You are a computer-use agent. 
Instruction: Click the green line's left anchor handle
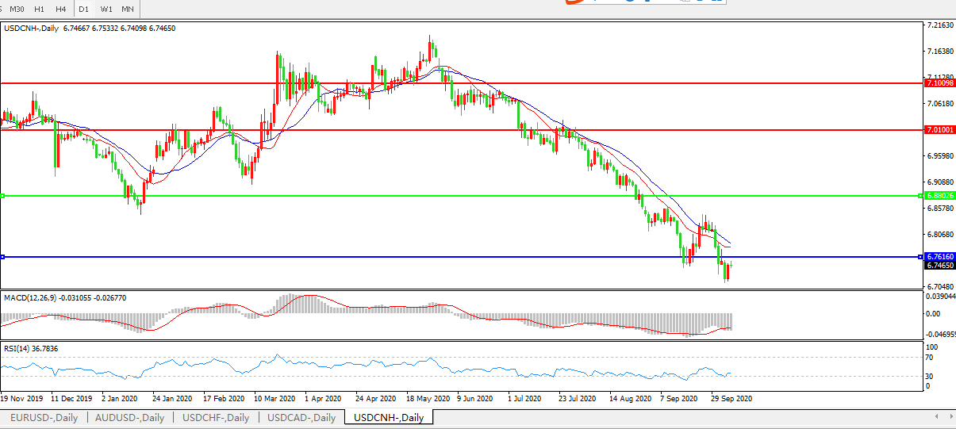click(3, 195)
